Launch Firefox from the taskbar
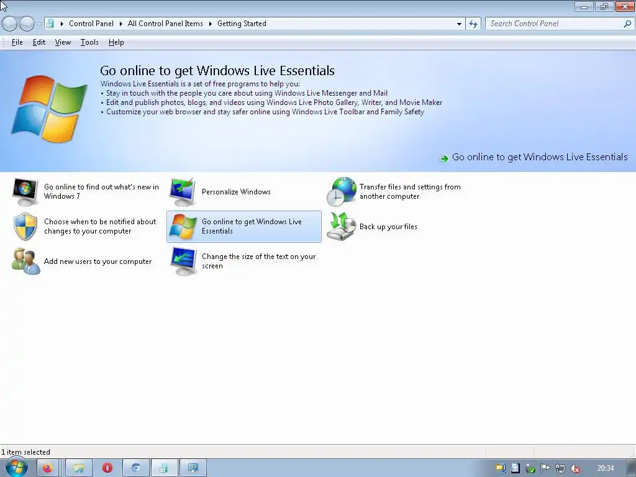 coord(48,468)
